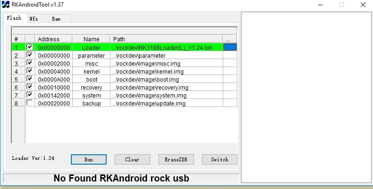Open browse cell for system row

click(x=230, y=95)
